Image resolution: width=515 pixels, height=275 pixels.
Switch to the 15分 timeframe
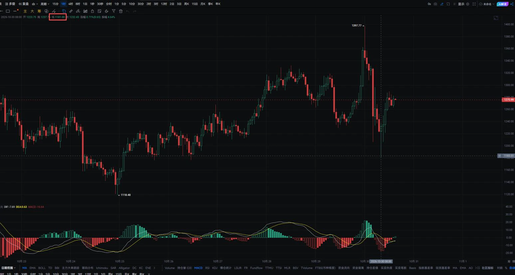click(55, 4)
